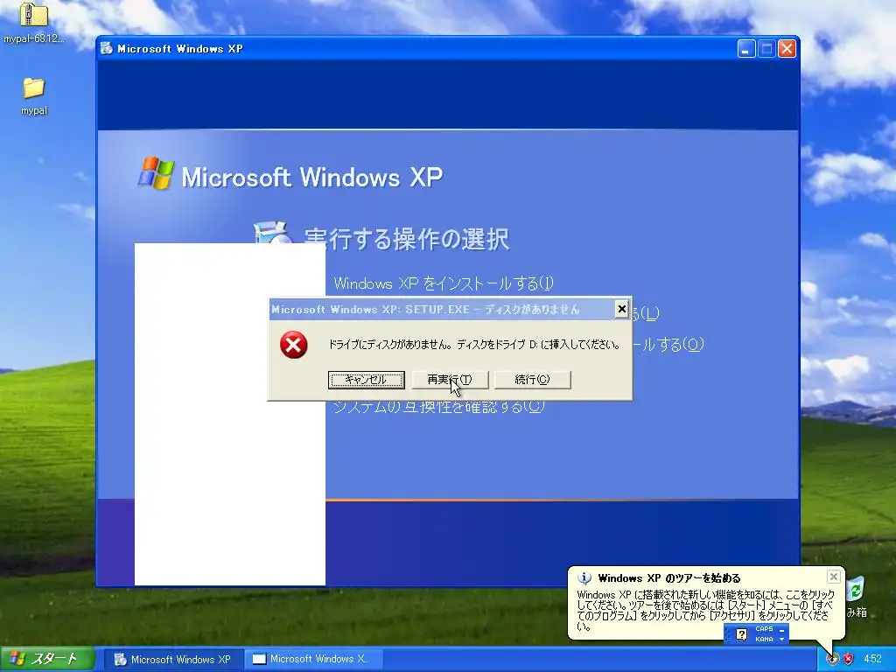Image resolution: width=896 pixels, height=672 pixels.
Task: Click the 続行(C) continue button
Action: (532, 380)
